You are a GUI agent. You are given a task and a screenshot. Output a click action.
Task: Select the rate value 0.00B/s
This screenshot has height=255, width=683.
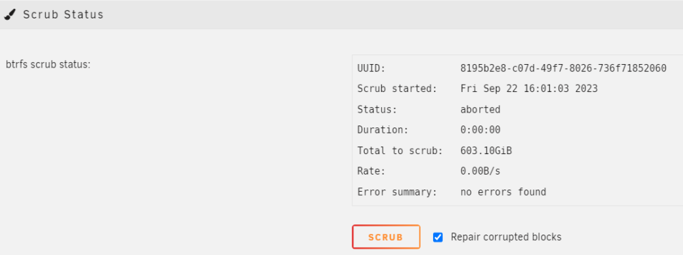[x=480, y=171]
